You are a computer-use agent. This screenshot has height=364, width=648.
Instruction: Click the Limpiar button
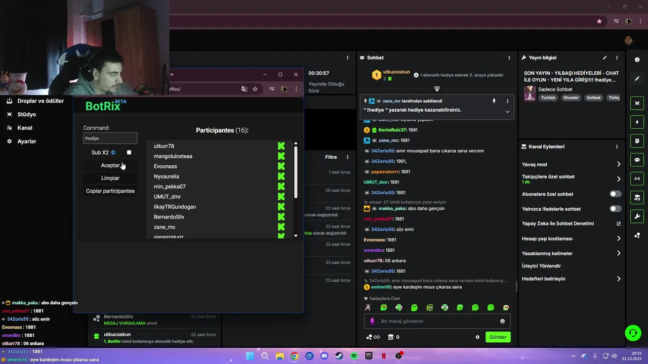110,178
